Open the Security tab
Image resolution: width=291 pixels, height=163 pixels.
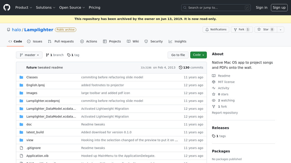pyautogui.click(x=153, y=41)
